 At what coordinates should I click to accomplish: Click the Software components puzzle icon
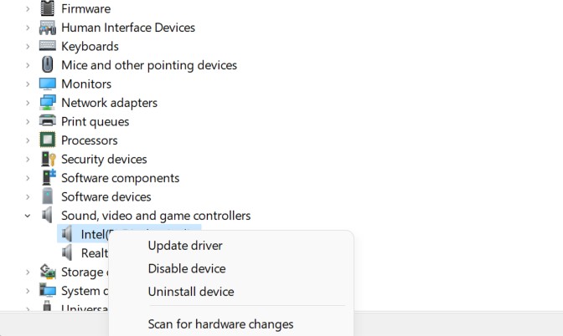click(48, 178)
